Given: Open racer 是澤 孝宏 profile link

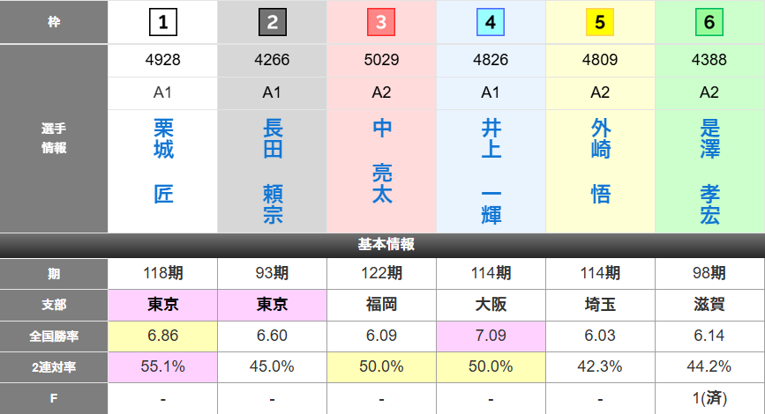Looking at the screenshot, I should click(x=709, y=172).
